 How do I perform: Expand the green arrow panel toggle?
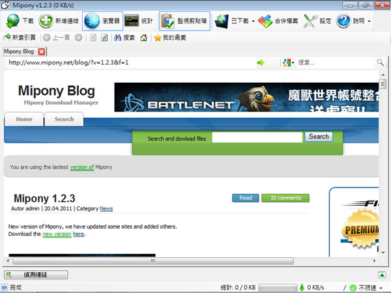tap(382, 275)
